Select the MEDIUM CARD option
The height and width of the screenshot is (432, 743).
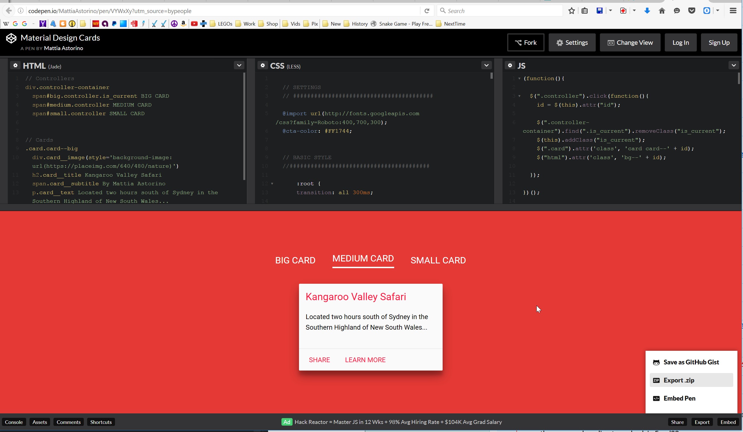click(x=363, y=258)
